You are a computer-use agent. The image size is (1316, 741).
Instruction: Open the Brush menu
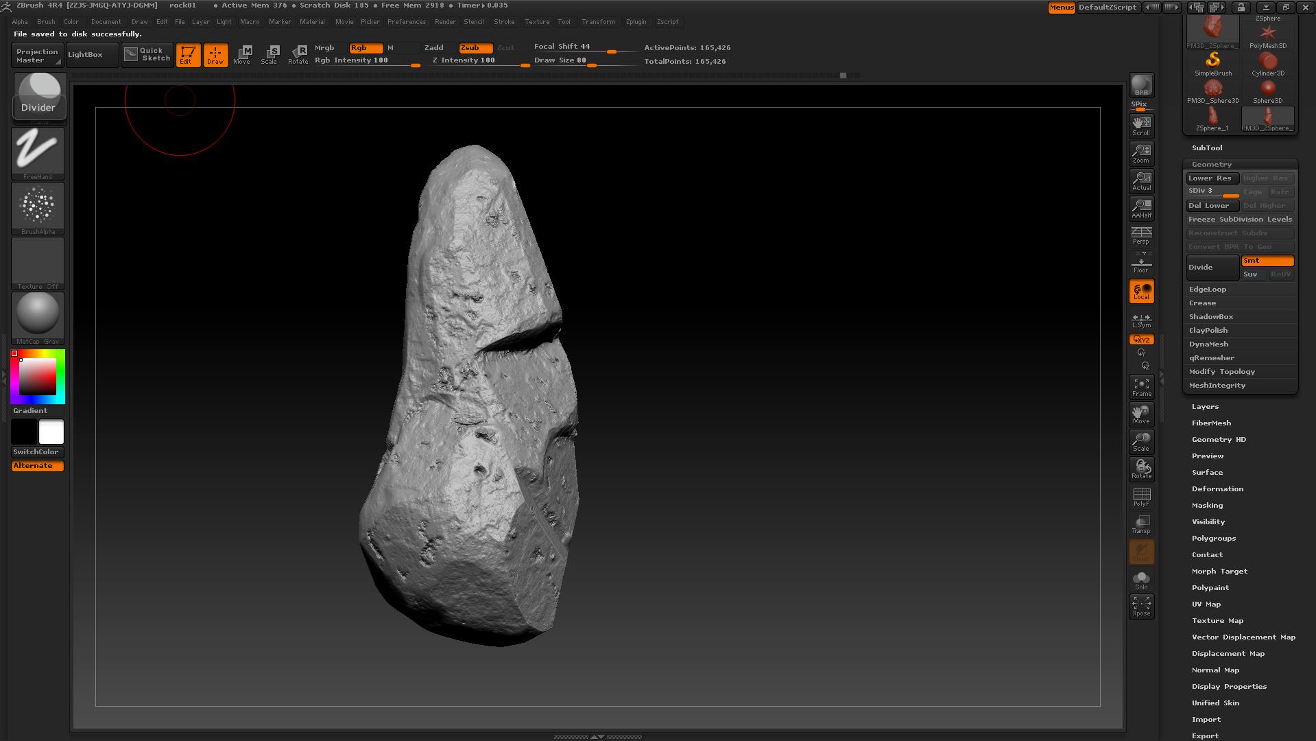46,22
